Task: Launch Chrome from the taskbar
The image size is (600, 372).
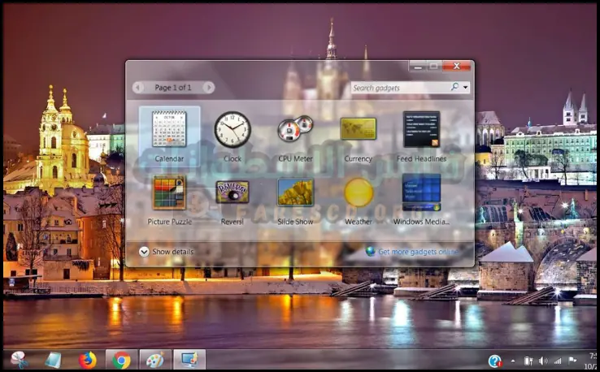Action: tap(121, 359)
